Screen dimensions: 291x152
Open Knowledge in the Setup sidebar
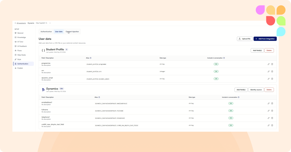22,37
